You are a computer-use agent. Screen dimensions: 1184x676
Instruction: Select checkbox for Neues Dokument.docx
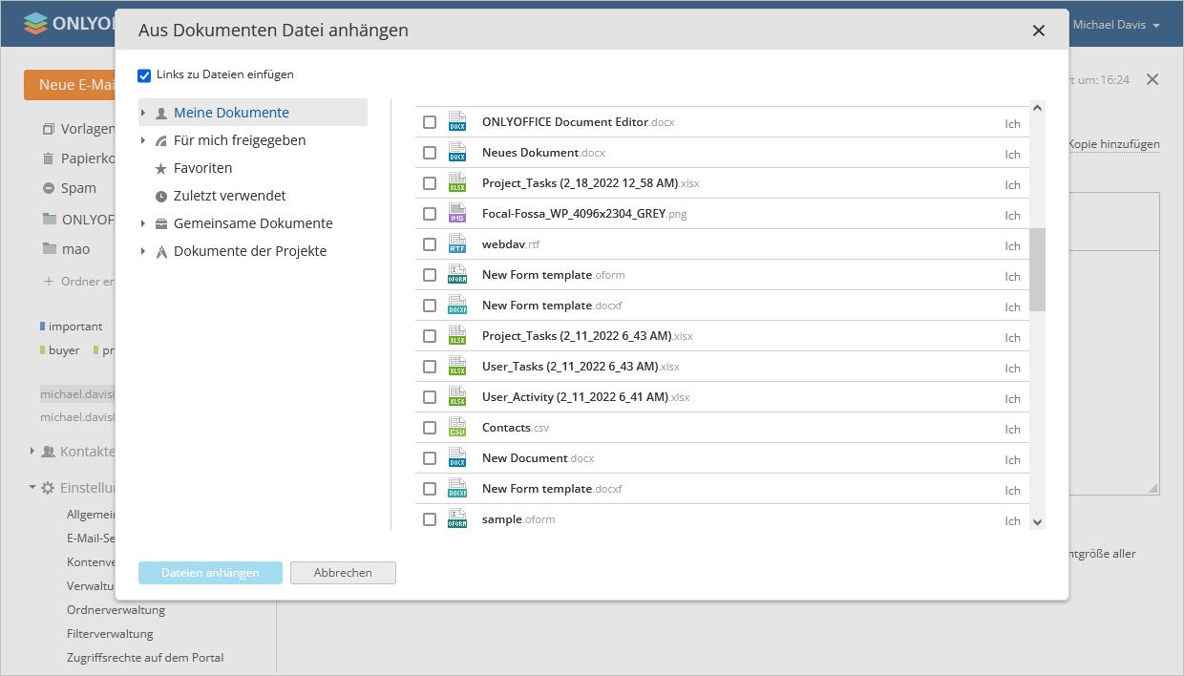point(430,153)
